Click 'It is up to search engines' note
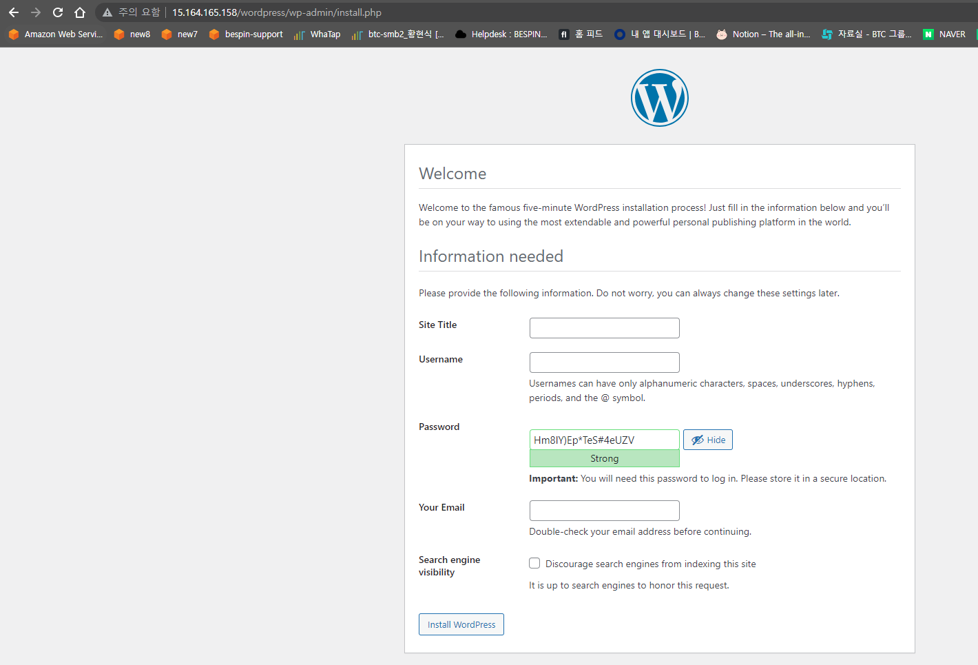The height and width of the screenshot is (665, 978). click(630, 585)
